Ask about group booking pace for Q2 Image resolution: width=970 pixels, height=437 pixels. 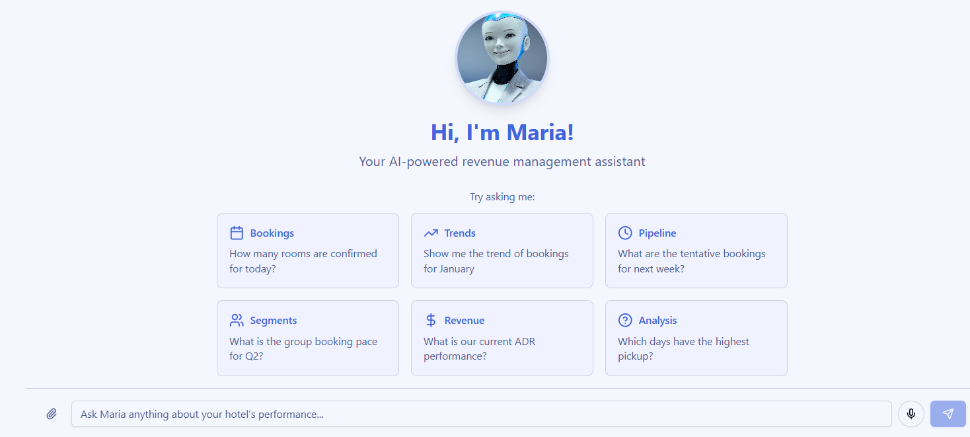point(303,348)
